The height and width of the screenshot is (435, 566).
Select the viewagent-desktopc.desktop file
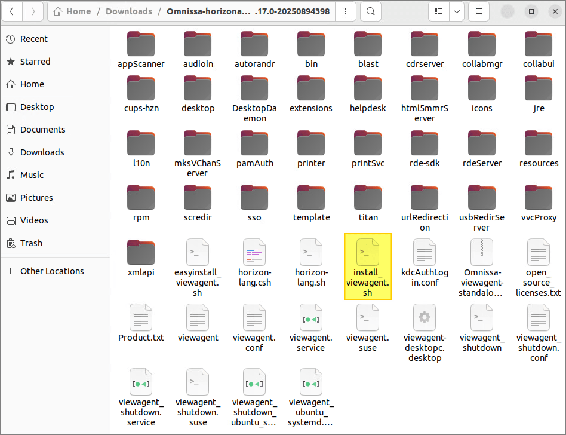coord(424,318)
